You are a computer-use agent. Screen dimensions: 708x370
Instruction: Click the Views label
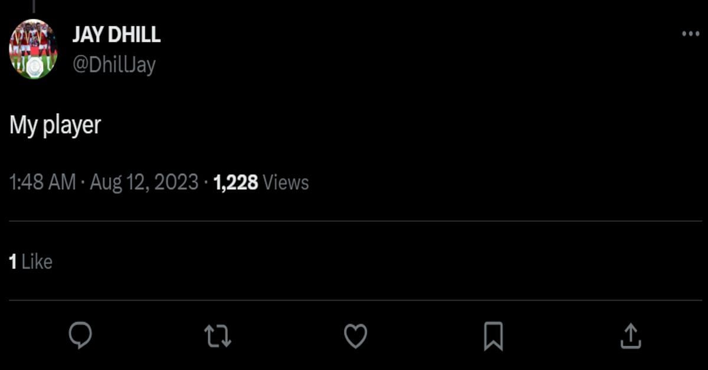[286, 183]
